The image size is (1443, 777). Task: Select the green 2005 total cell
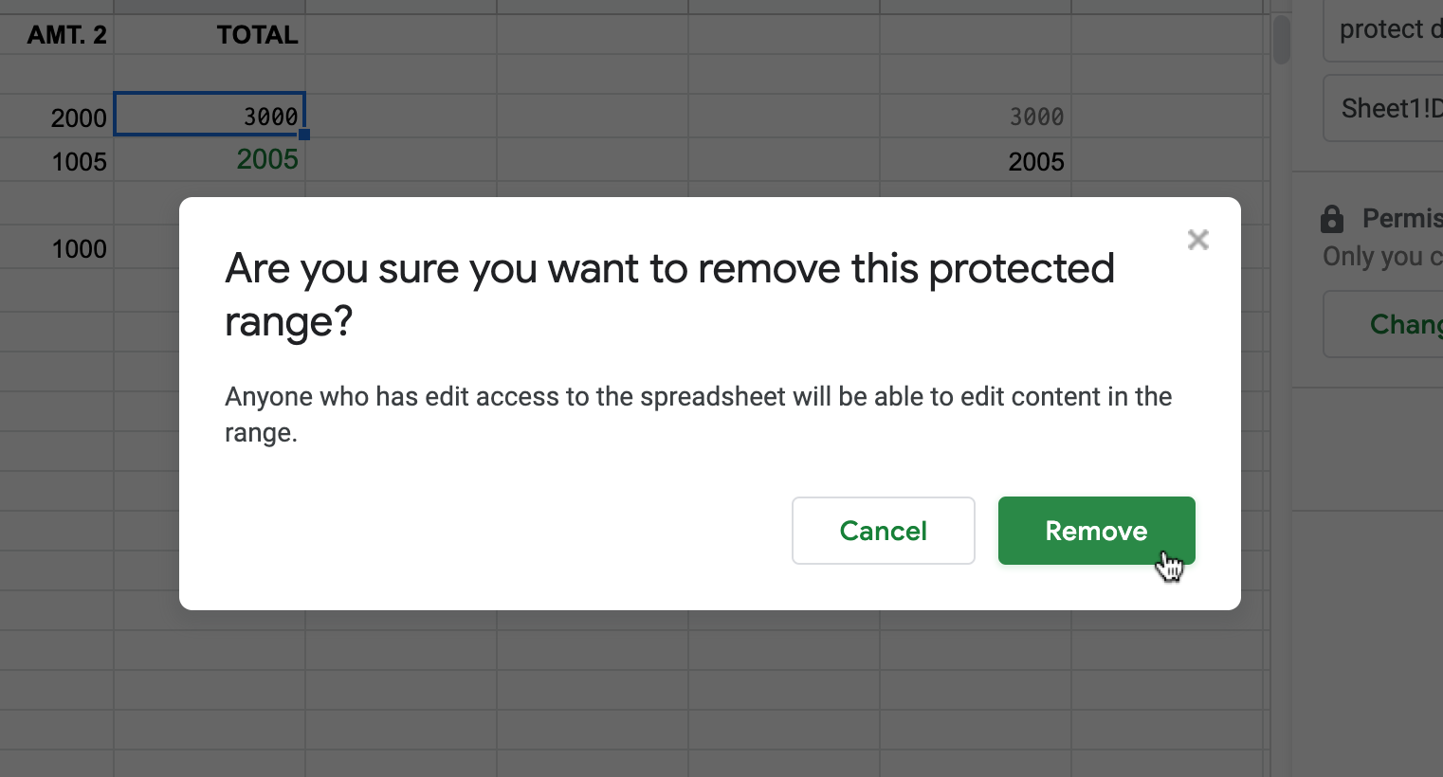coord(210,159)
